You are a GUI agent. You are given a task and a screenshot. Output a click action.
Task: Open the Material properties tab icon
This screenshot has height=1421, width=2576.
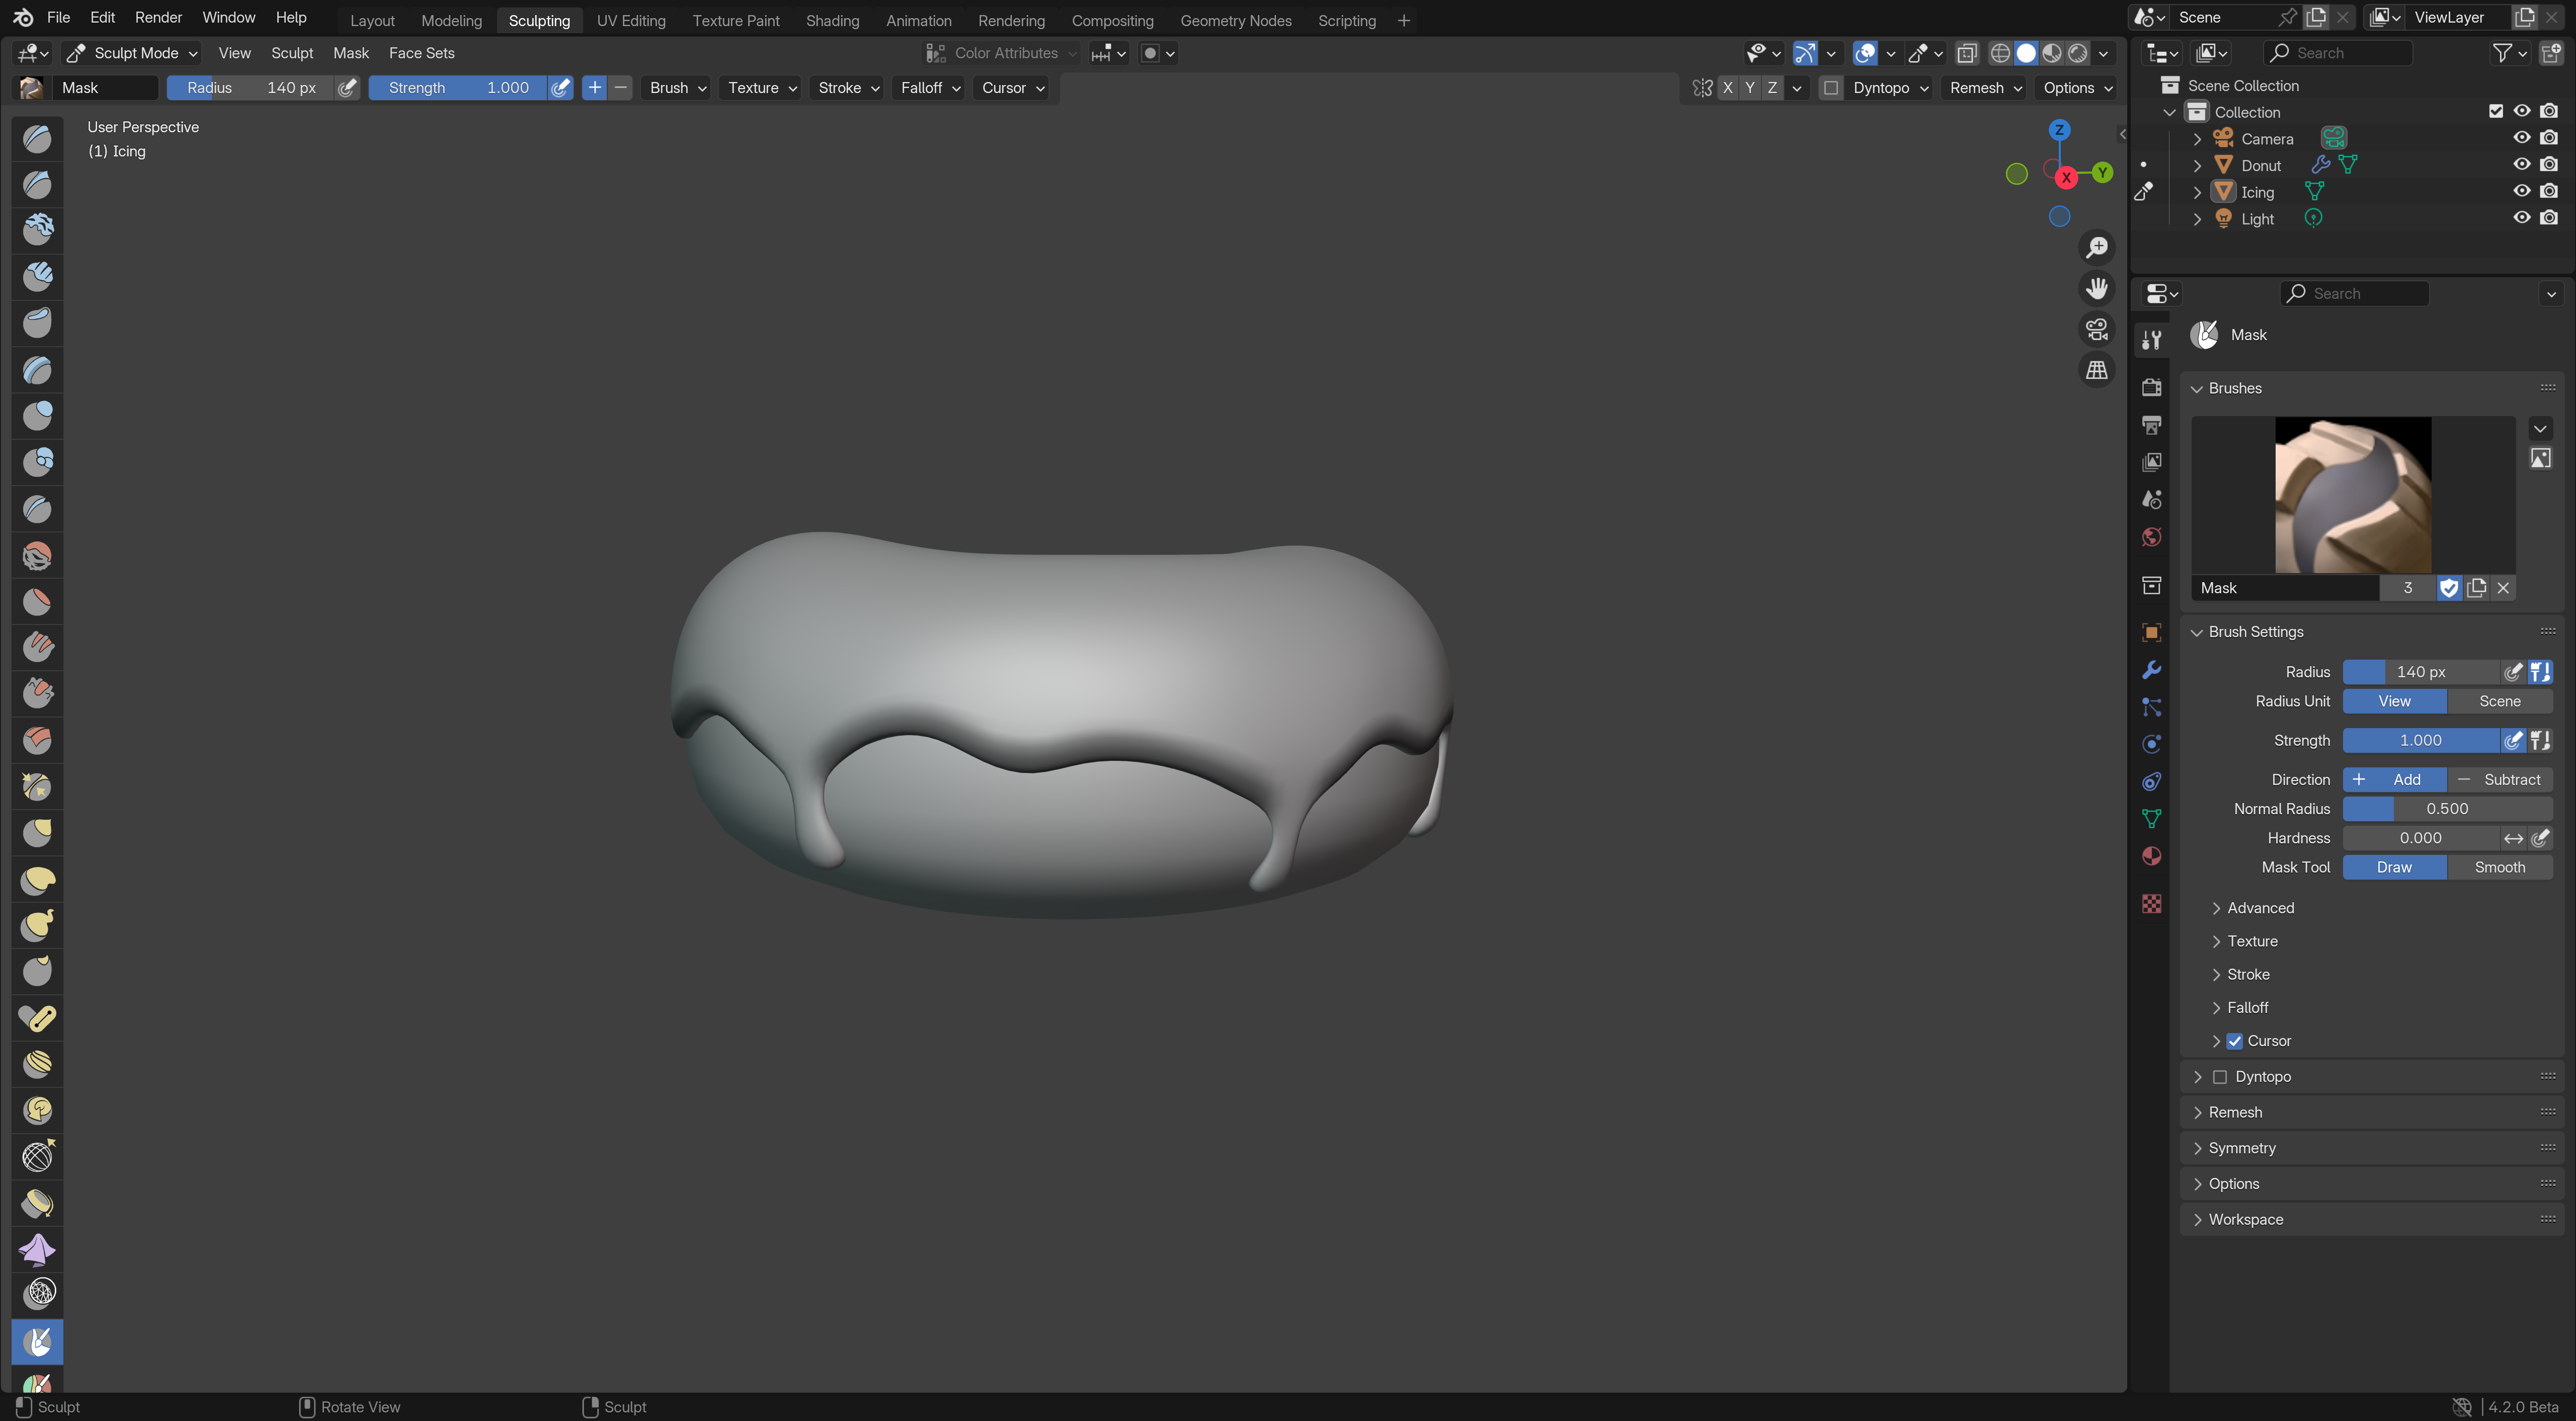2151,856
